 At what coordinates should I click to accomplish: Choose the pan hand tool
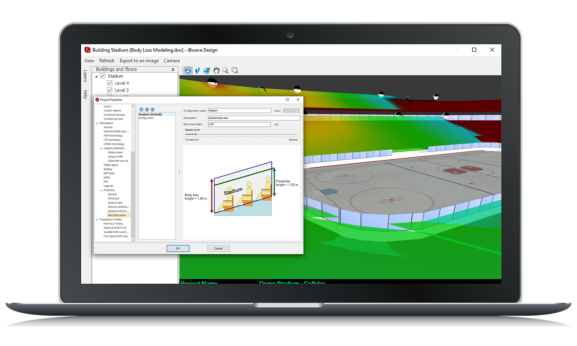[216, 71]
